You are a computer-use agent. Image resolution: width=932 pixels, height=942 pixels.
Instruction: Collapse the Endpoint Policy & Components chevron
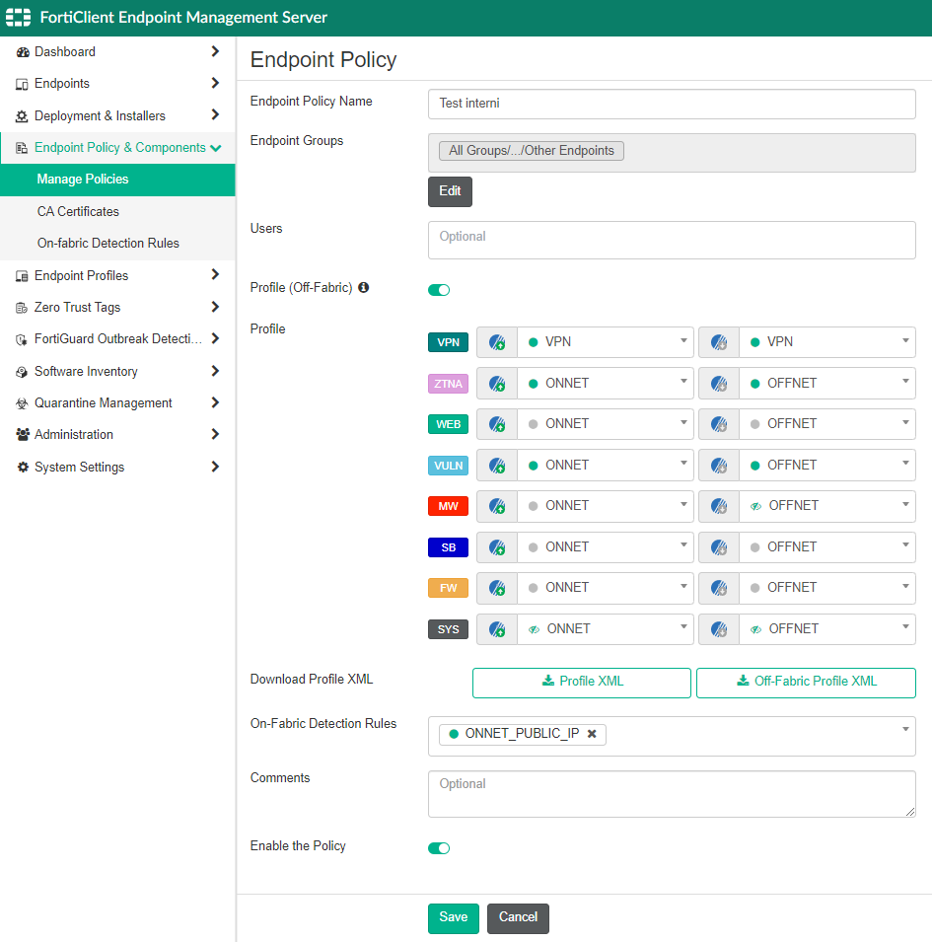[x=216, y=148]
